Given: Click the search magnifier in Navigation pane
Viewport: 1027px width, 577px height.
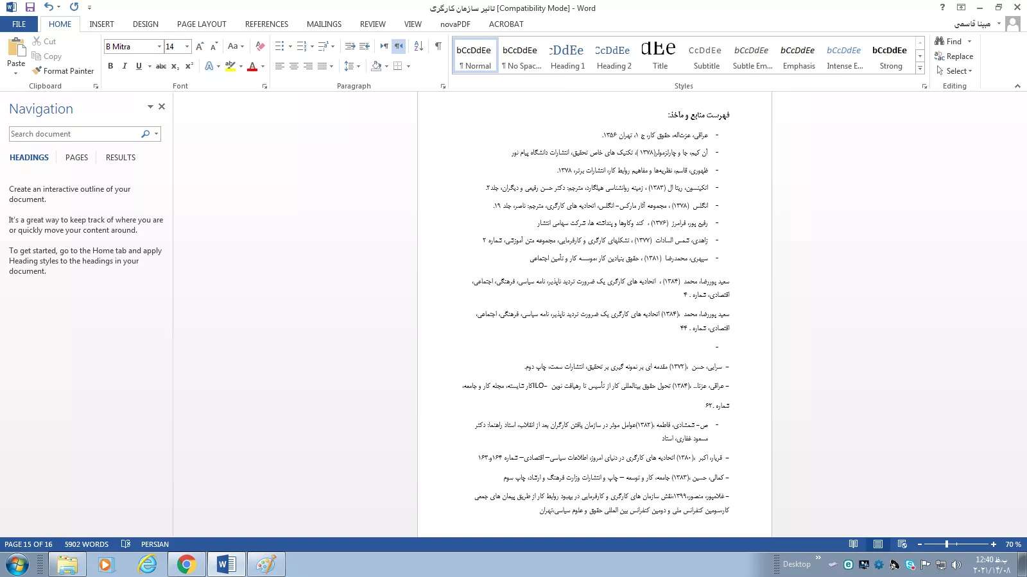Looking at the screenshot, I should pyautogui.click(x=146, y=134).
